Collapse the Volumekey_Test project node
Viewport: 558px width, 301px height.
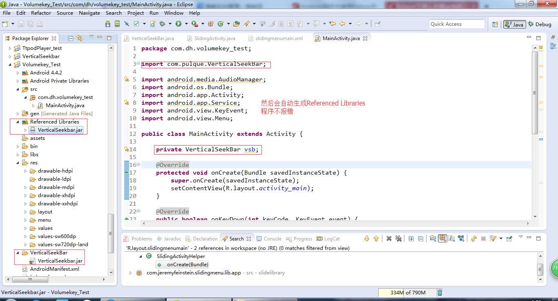pyautogui.click(x=10, y=64)
